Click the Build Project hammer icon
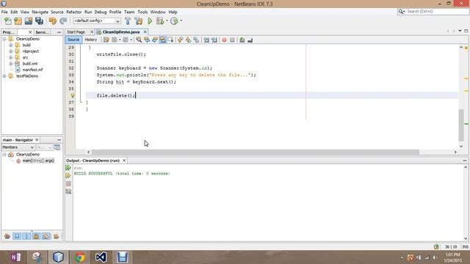This screenshot has width=470, height=264. point(128,21)
